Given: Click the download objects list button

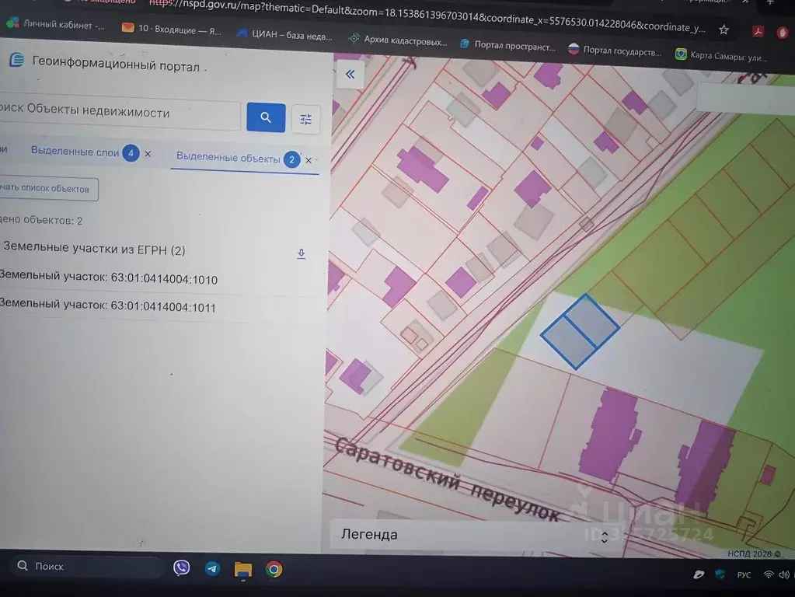Looking at the screenshot, I should point(47,188).
